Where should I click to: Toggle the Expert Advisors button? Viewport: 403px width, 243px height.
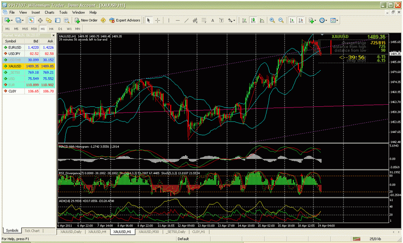click(125, 20)
